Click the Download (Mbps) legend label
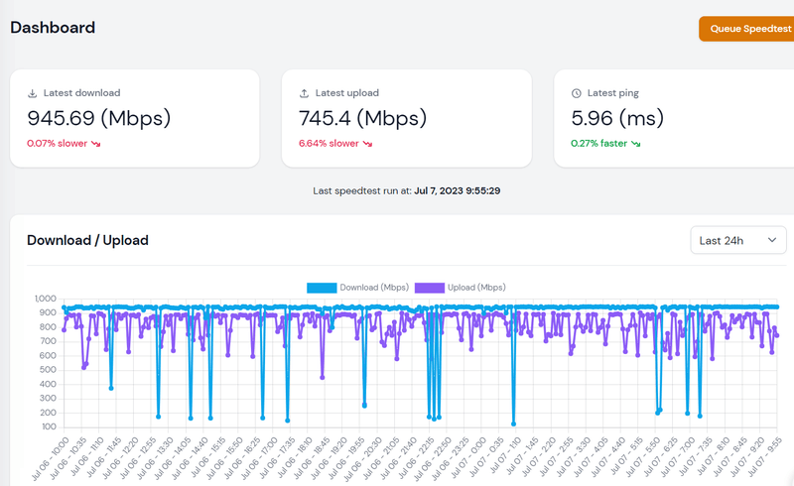The image size is (794, 486). [x=374, y=287]
